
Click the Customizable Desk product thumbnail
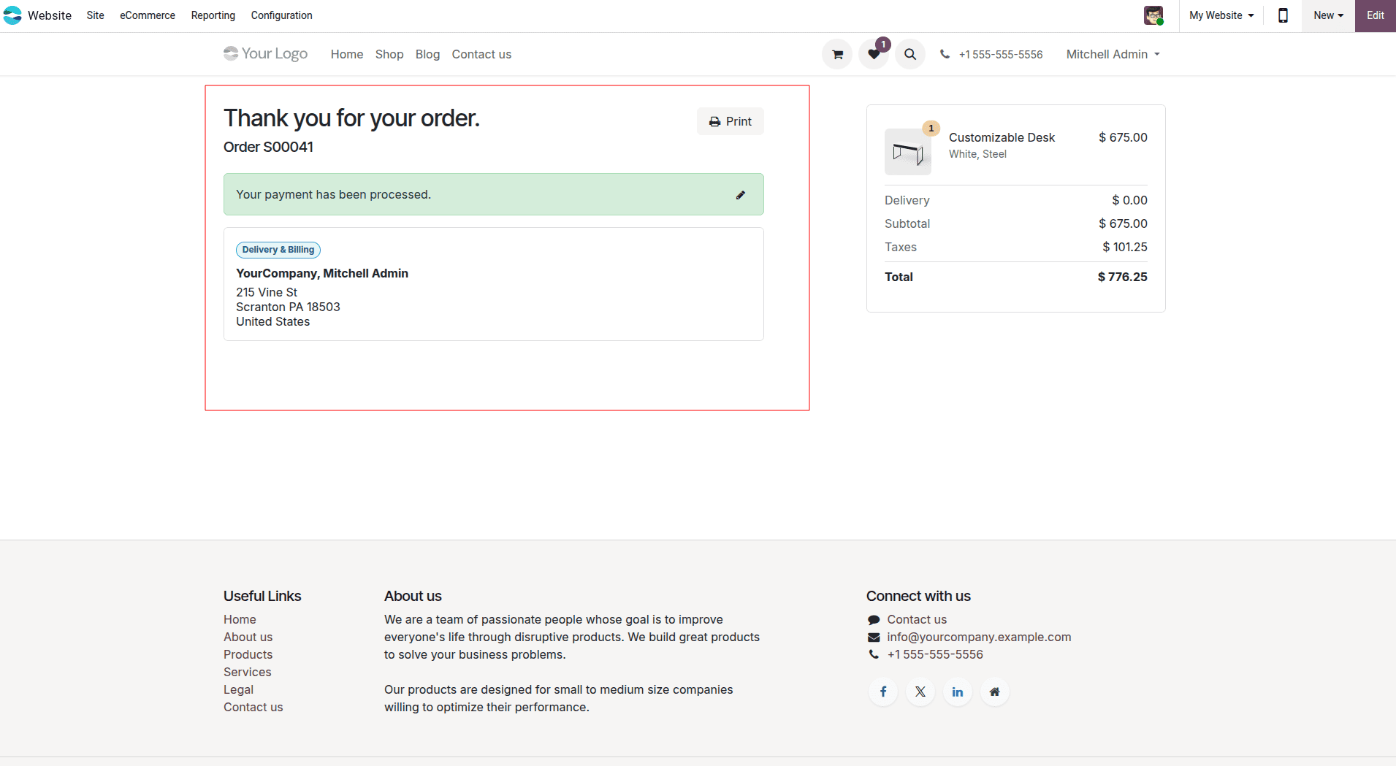908,151
